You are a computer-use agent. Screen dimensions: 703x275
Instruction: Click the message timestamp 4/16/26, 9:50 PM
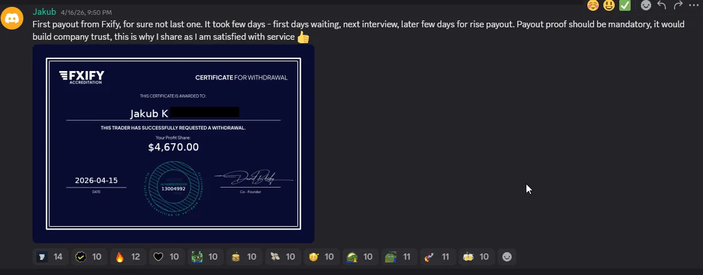(x=86, y=12)
